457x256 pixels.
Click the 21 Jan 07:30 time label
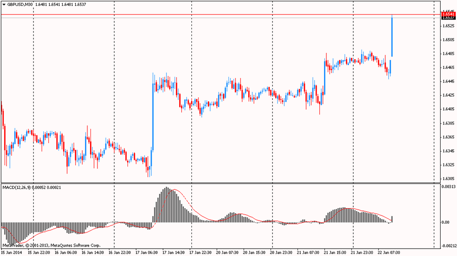pos(308,252)
